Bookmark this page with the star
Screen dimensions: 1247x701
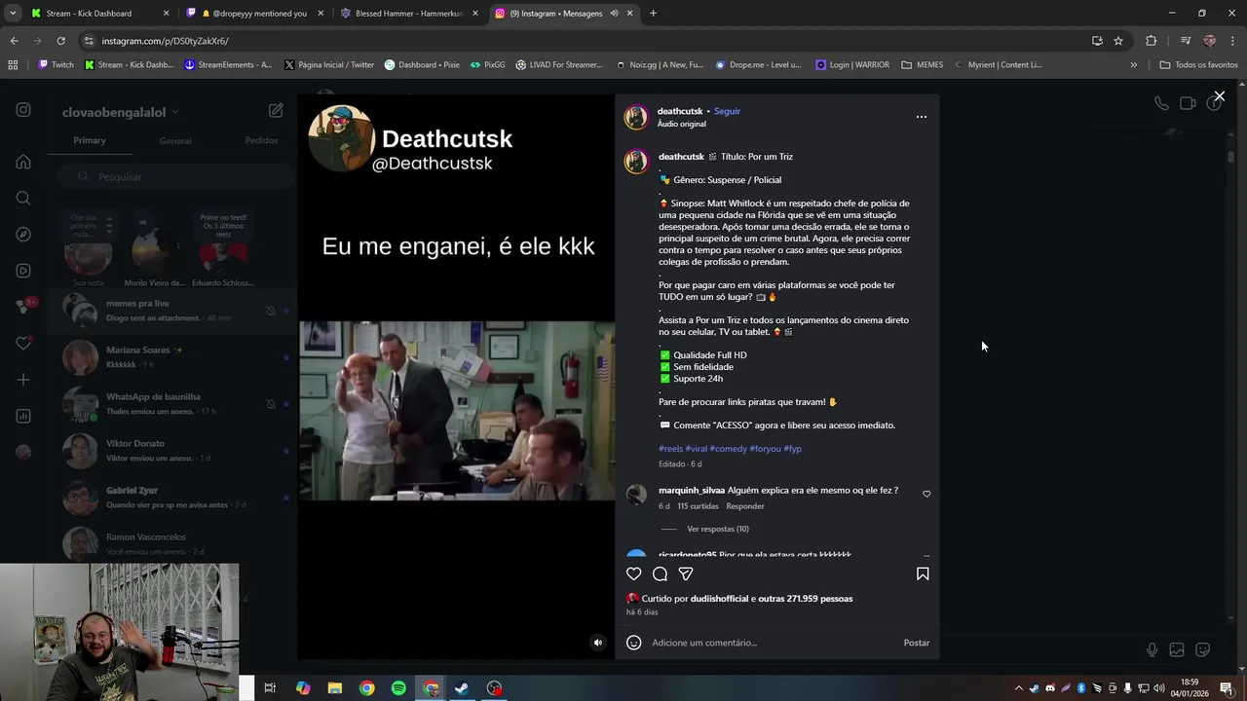pyautogui.click(x=1118, y=41)
